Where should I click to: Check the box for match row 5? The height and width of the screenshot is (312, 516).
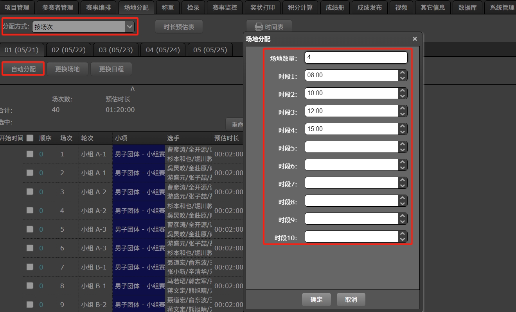(30, 229)
